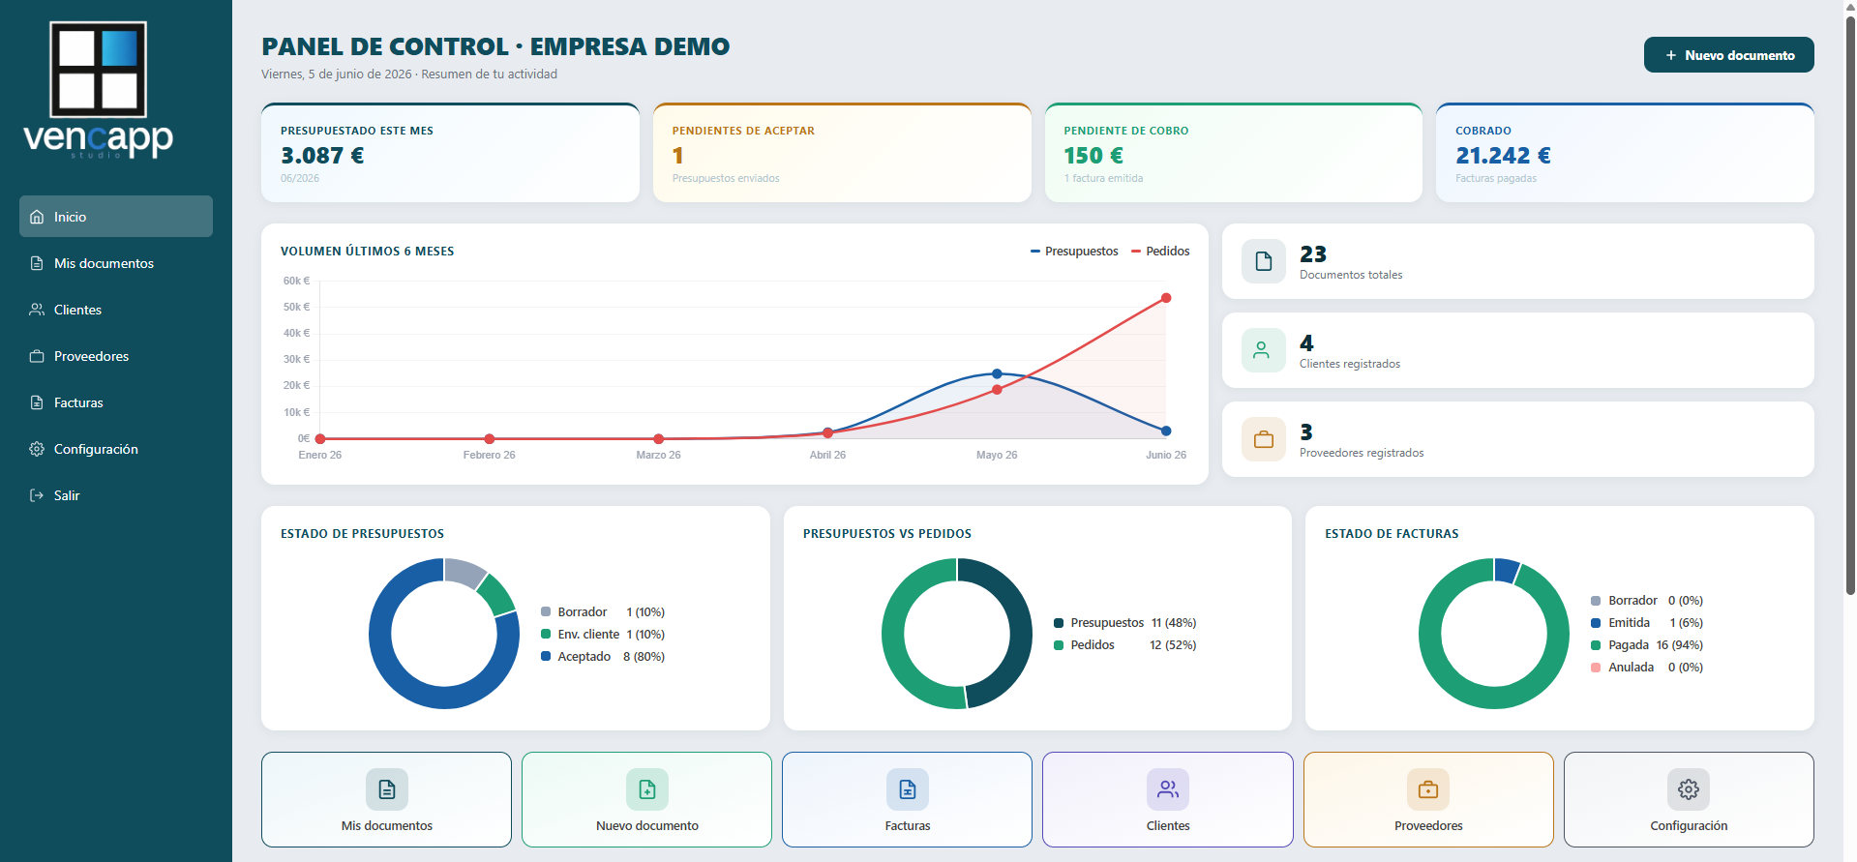Click the Anulada 0 (0%) legend entry
This screenshot has width=1857, height=862.
(x=1646, y=668)
